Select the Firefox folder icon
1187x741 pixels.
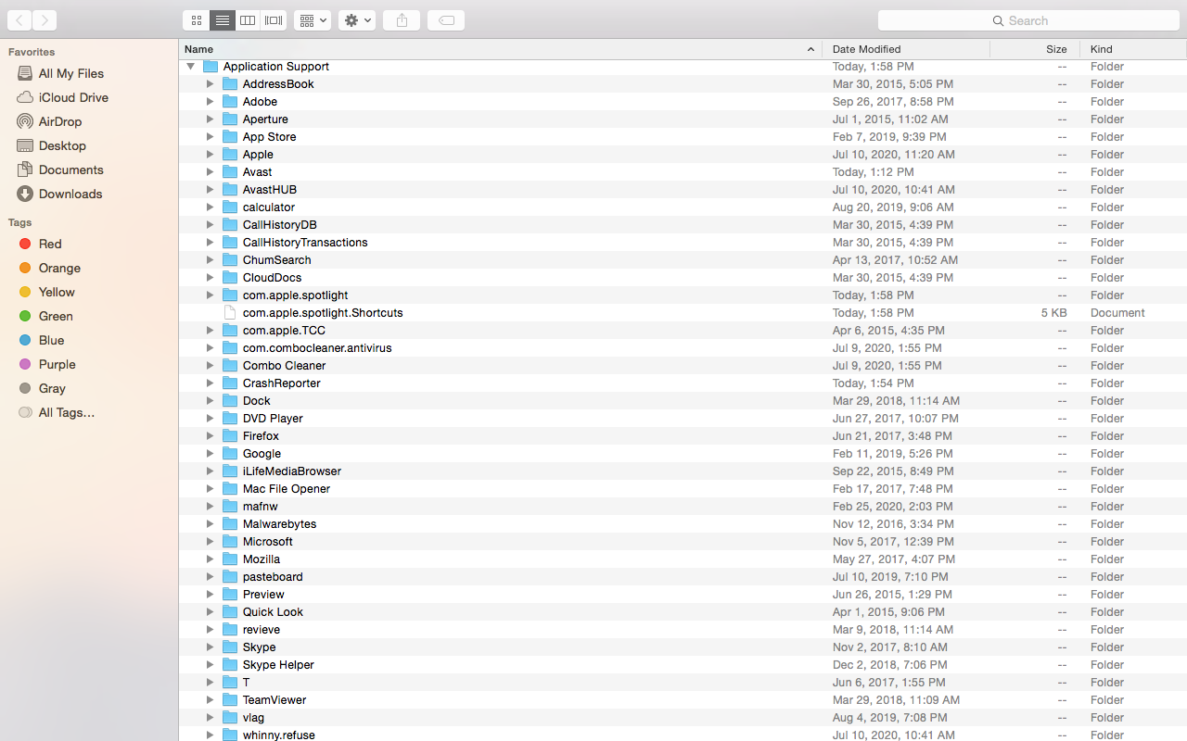click(230, 436)
